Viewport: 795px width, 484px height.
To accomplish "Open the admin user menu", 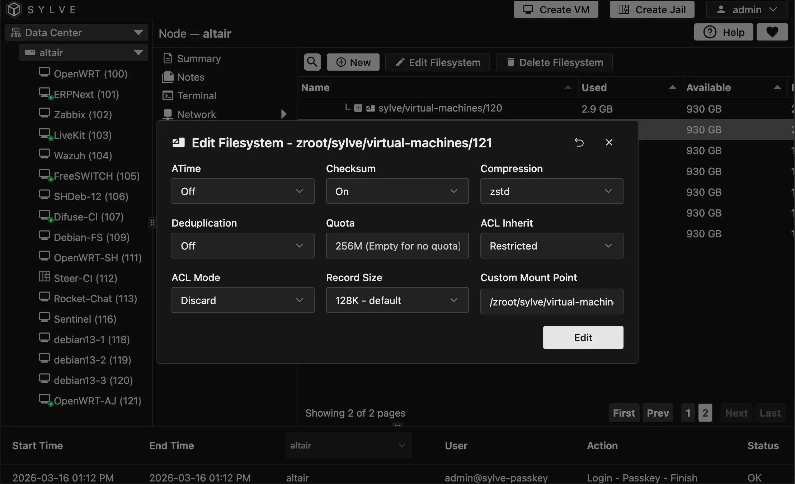I will tap(747, 10).
